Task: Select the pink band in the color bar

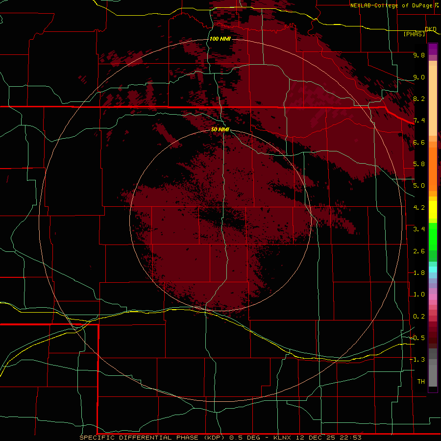Action: (x=433, y=297)
